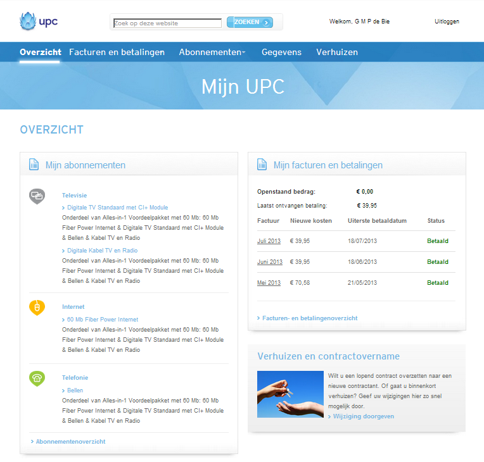
Task: Open Facturen en betalingen in the navigation bar
Action: (117, 52)
